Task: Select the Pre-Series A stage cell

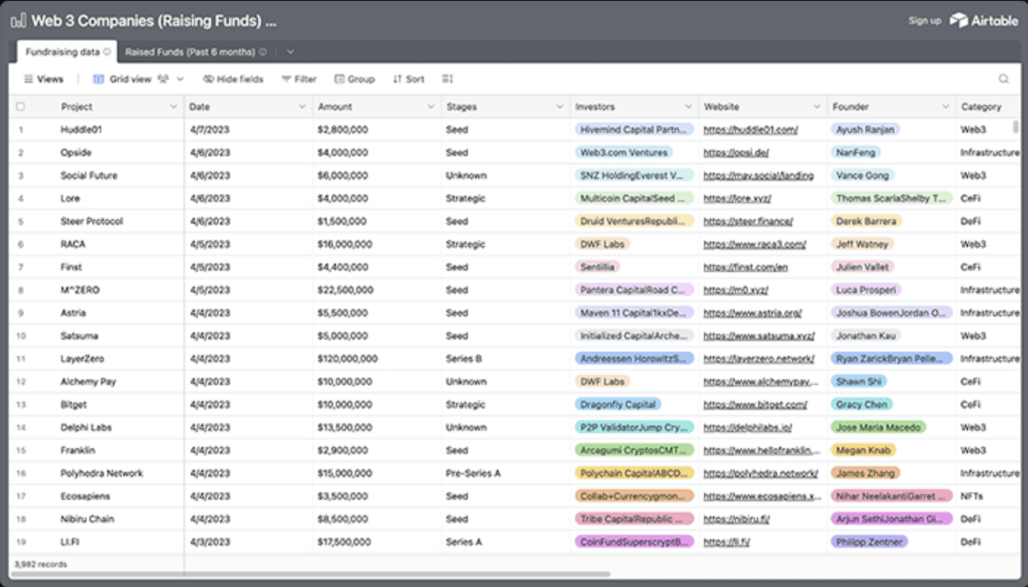Action: coord(506,473)
